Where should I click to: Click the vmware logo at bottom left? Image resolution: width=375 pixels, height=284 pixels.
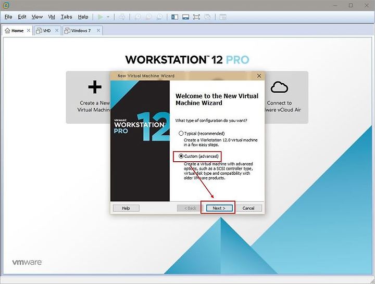point(27,262)
